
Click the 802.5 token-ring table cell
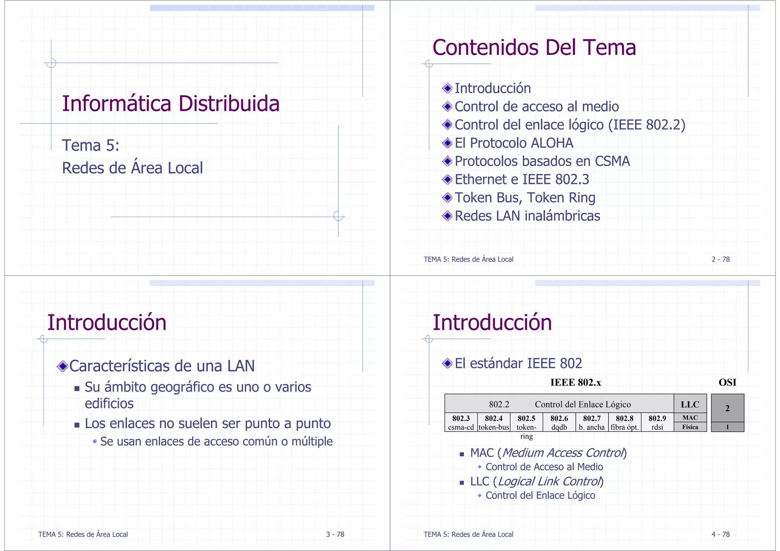pyautogui.click(x=526, y=423)
